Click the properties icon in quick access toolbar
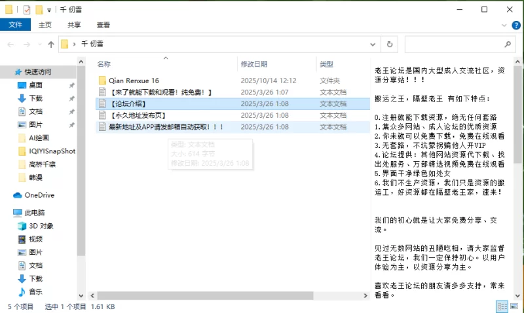Image resolution: width=524 pixels, height=313 pixels. pos(27,10)
